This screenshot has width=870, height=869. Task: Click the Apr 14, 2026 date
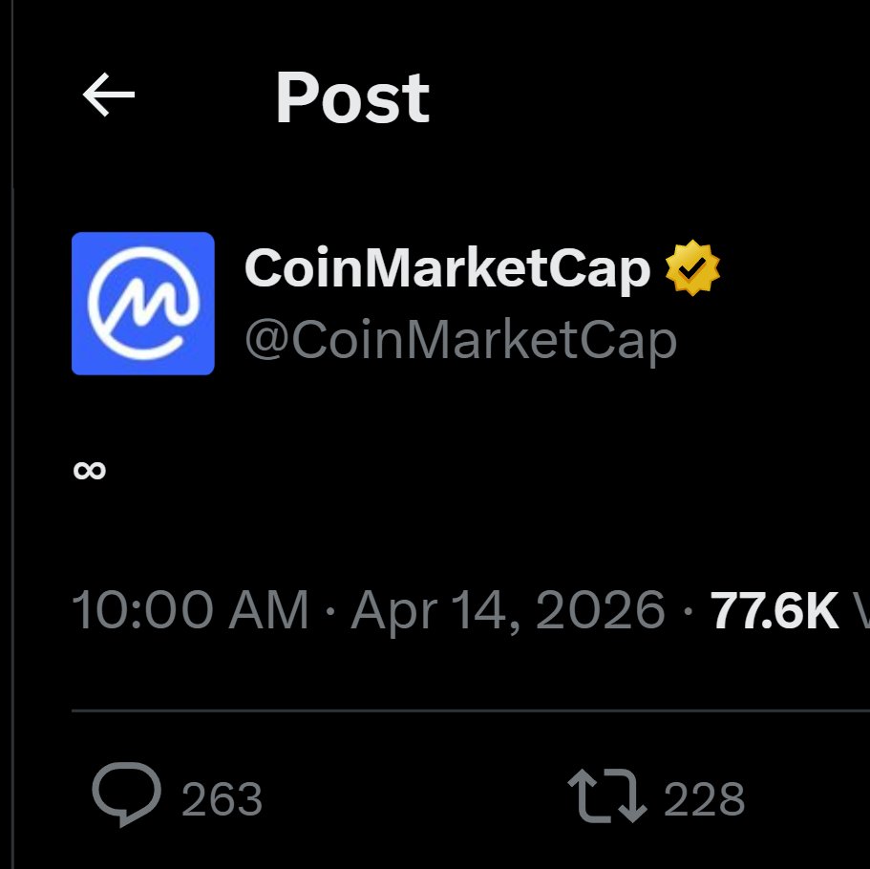507,609
